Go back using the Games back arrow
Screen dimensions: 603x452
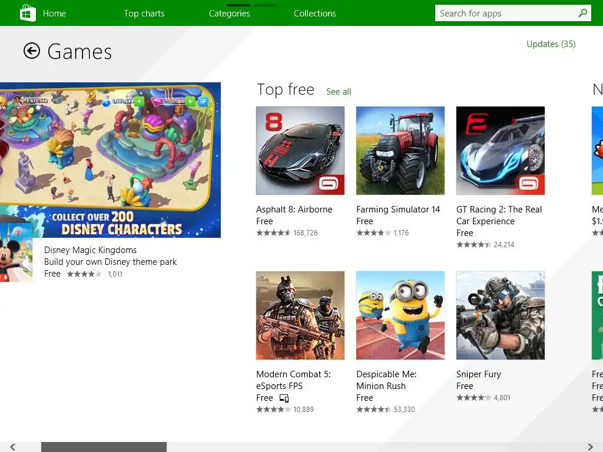click(x=32, y=51)
